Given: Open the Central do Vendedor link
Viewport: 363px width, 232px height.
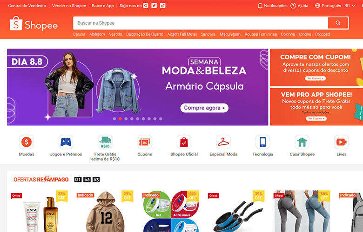Looking at the screenshot, I should (x=27, y=6).
